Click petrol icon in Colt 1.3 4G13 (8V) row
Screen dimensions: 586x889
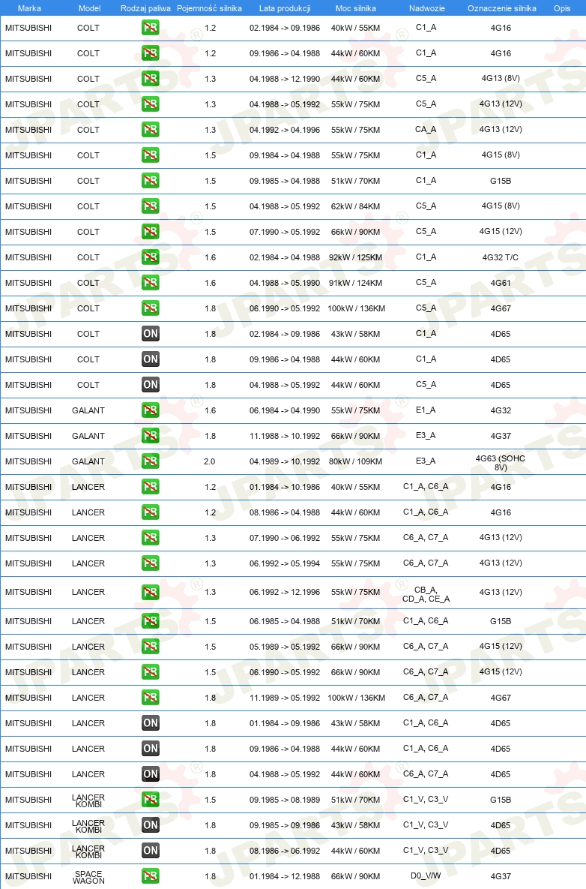coord(150,79)
